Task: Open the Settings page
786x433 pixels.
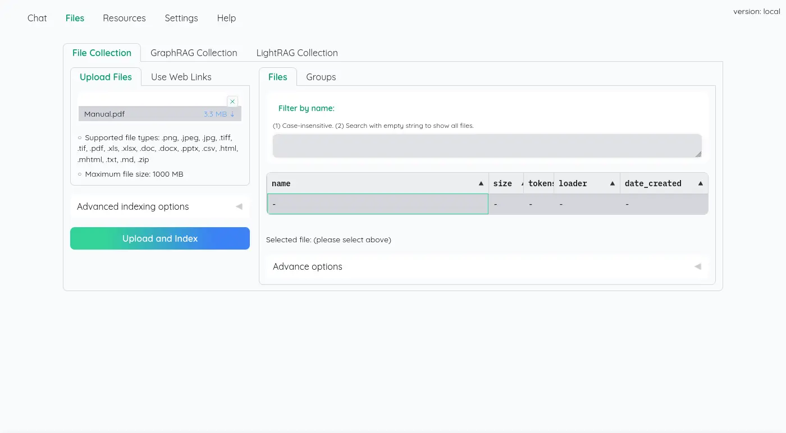Action: [x=181, y=18]
